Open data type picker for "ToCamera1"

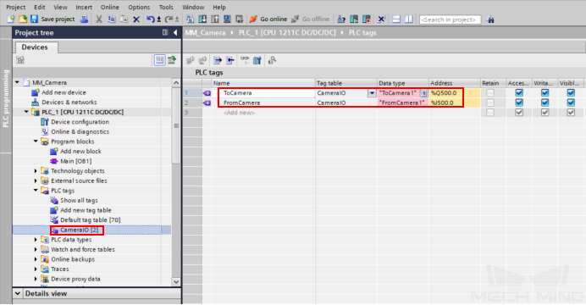click(423, 93)
